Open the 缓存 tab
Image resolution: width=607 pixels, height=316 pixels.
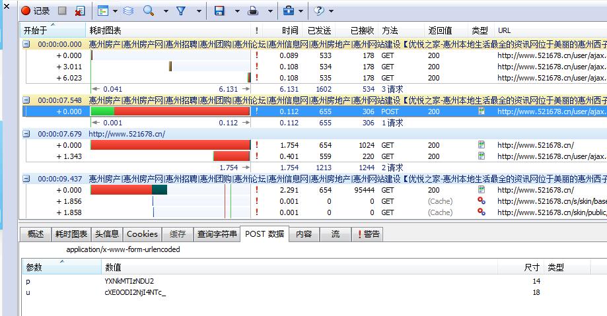(177, 234)
